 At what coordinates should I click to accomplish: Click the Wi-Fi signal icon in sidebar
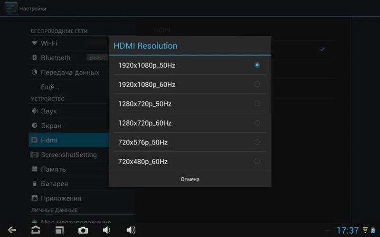pyautogui.click(x=34, y=43)
